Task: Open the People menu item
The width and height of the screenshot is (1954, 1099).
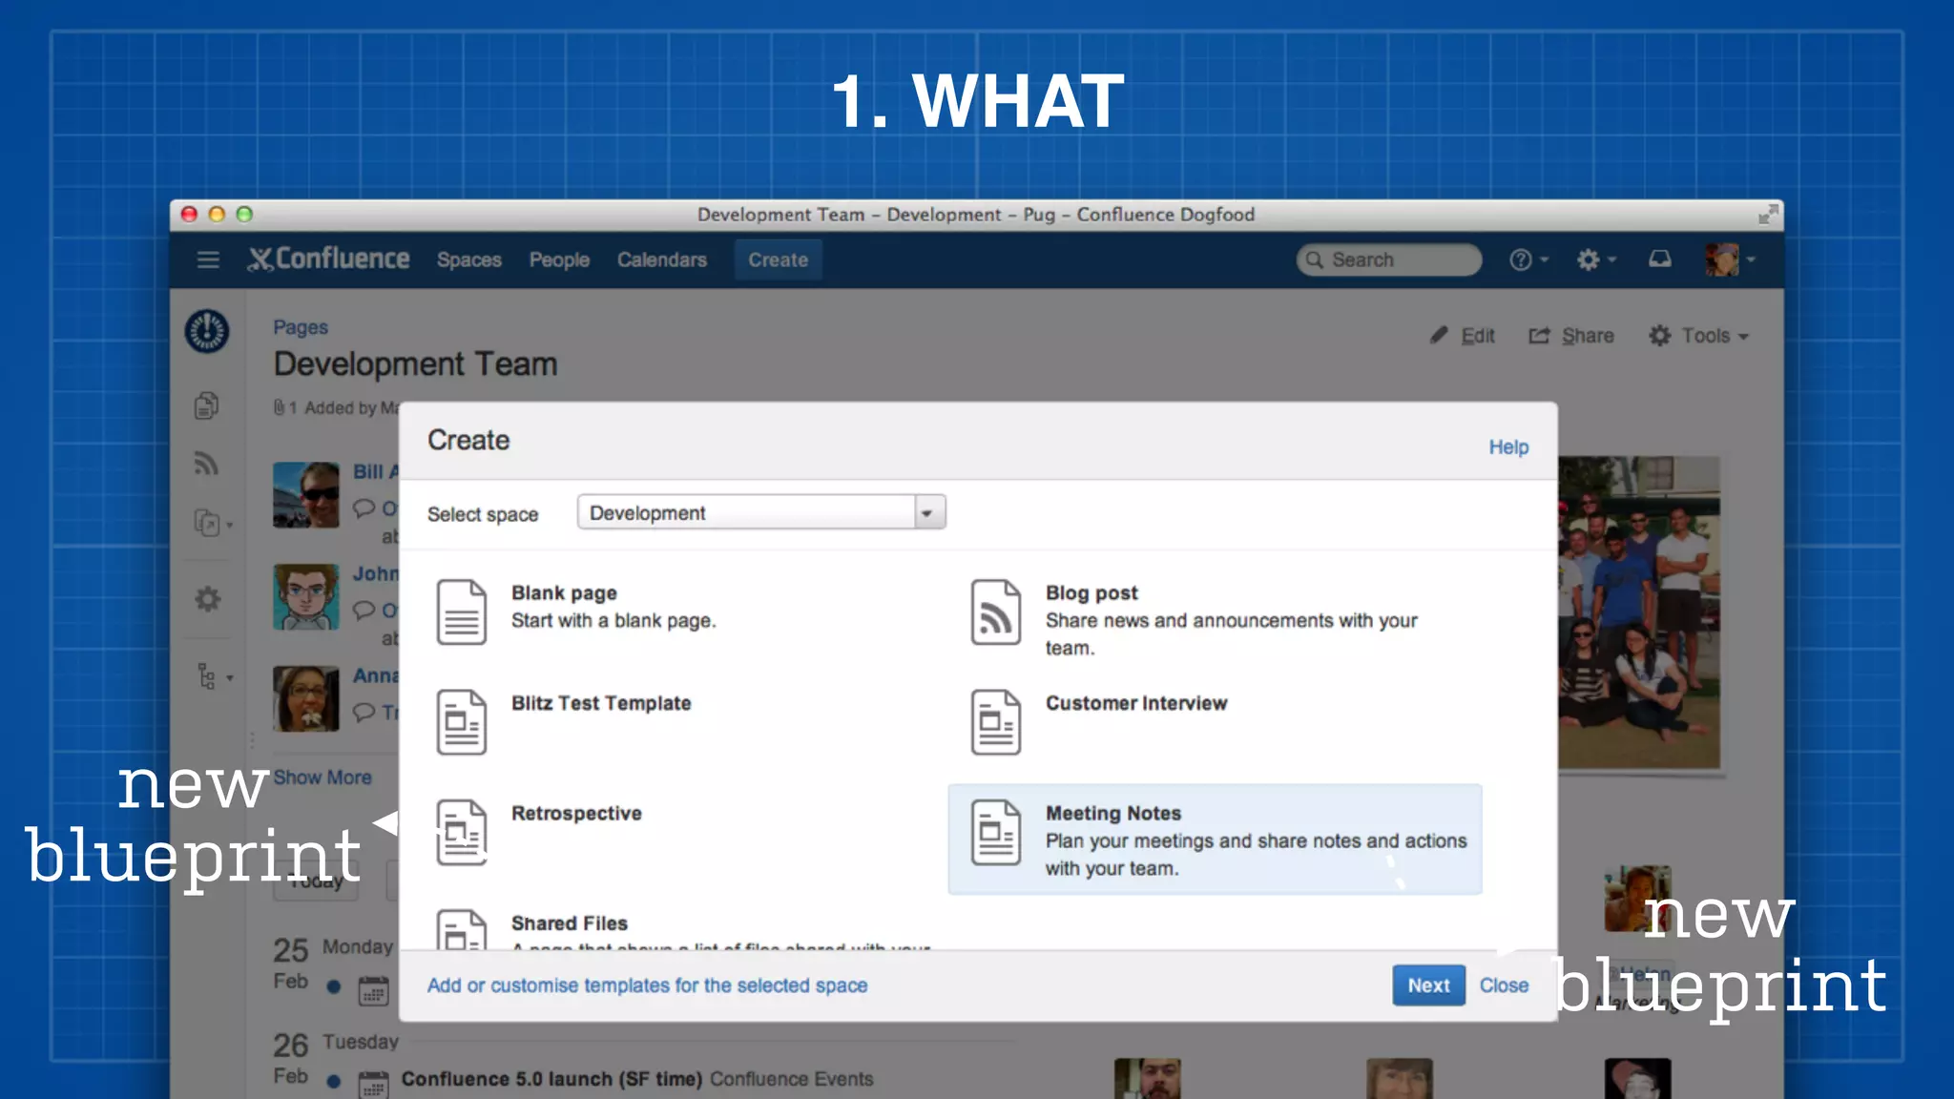Action: (559, 259)
